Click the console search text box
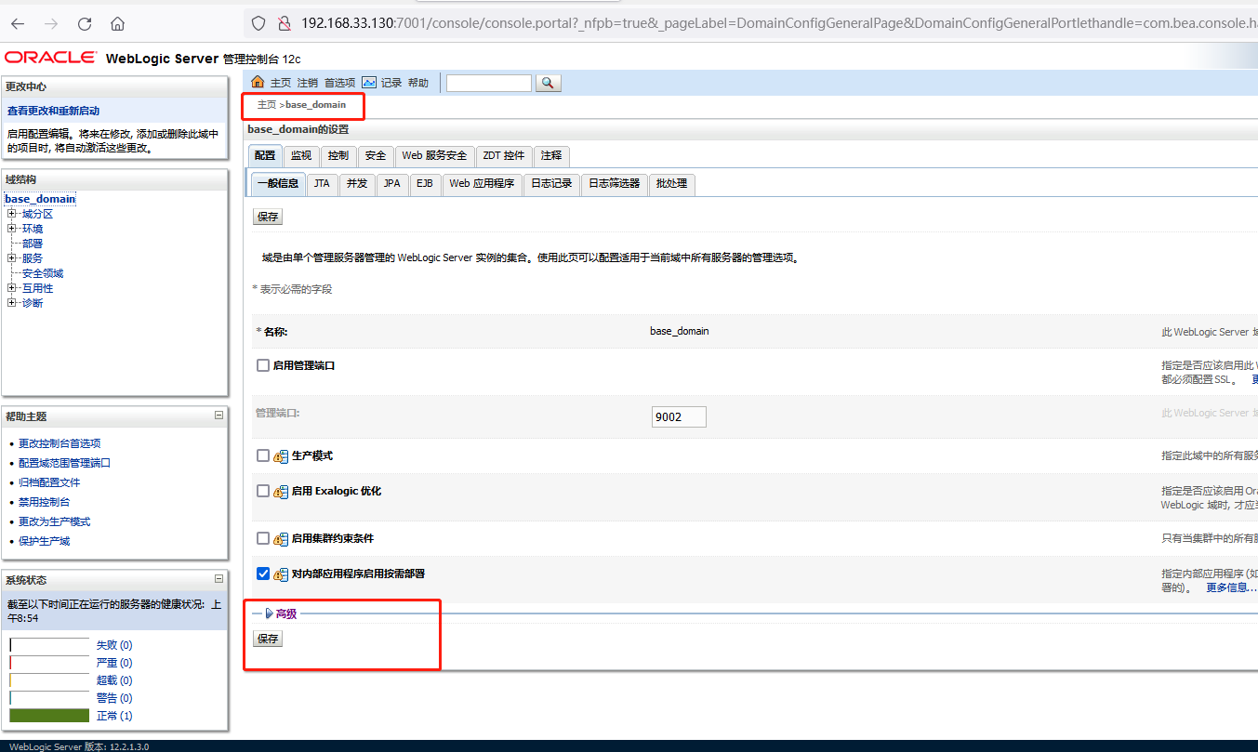 tap(489, 83)
